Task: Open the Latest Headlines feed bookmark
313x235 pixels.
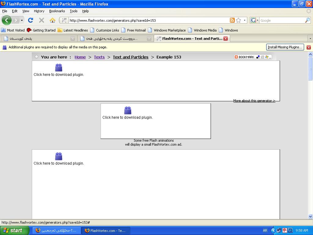Action: coord(73,30)
